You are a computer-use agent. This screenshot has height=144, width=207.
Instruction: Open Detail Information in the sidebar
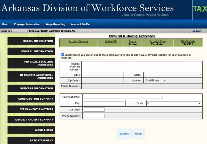coord(31,41)
